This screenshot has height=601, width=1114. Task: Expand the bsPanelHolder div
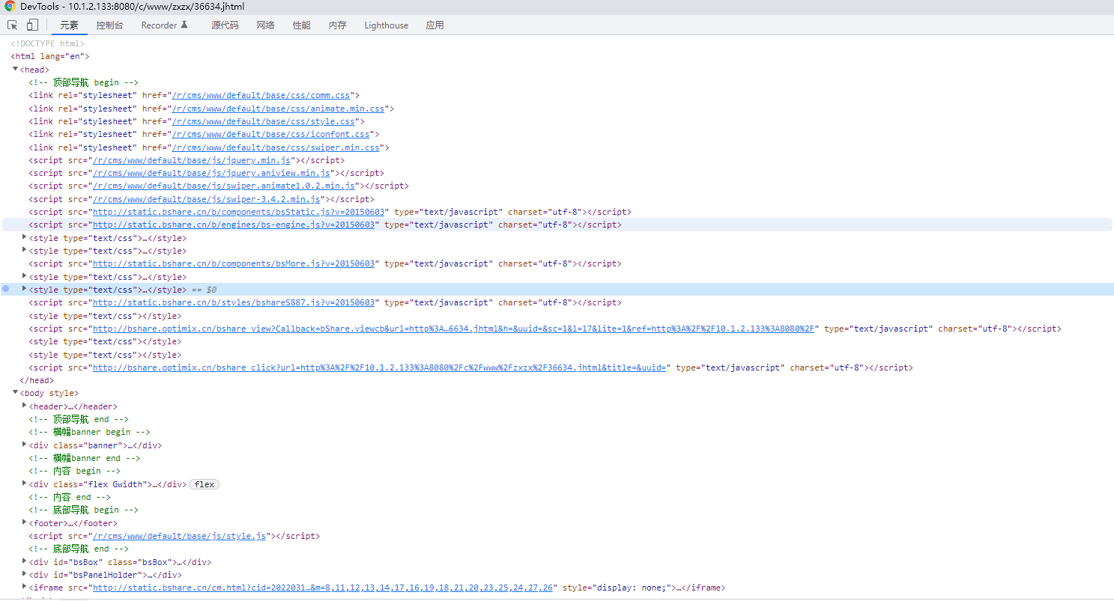(x=24, y=574)
